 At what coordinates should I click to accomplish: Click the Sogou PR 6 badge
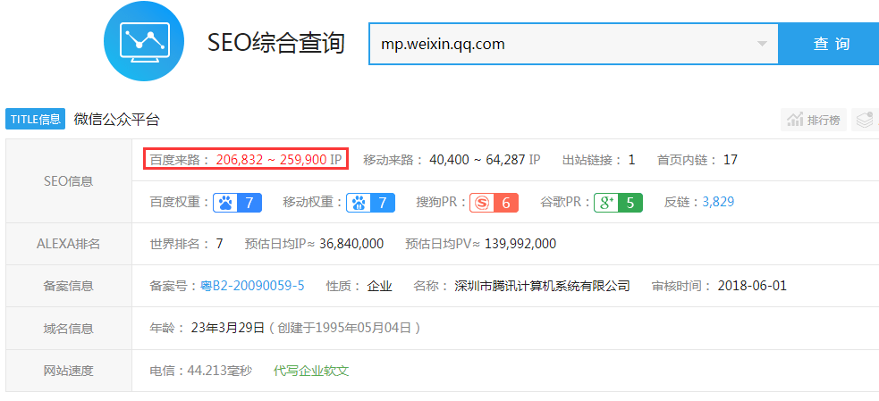pyautogui.click(x=494, y=203)
